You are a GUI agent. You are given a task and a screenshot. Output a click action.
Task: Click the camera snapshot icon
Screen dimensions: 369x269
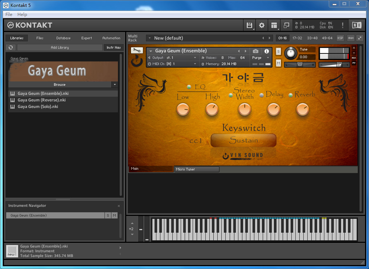(255, 51)
